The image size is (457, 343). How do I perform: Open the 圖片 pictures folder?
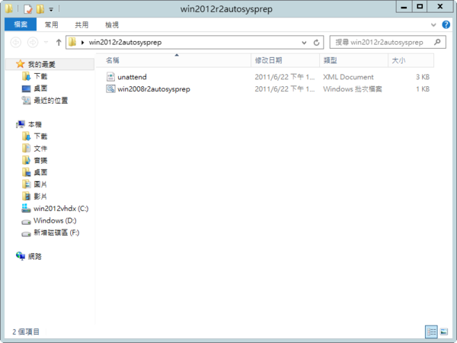point(40,184)
